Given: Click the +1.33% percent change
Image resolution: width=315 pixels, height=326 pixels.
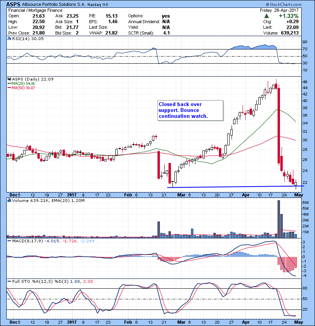Looking at the screenshot, I should (289, 16).
